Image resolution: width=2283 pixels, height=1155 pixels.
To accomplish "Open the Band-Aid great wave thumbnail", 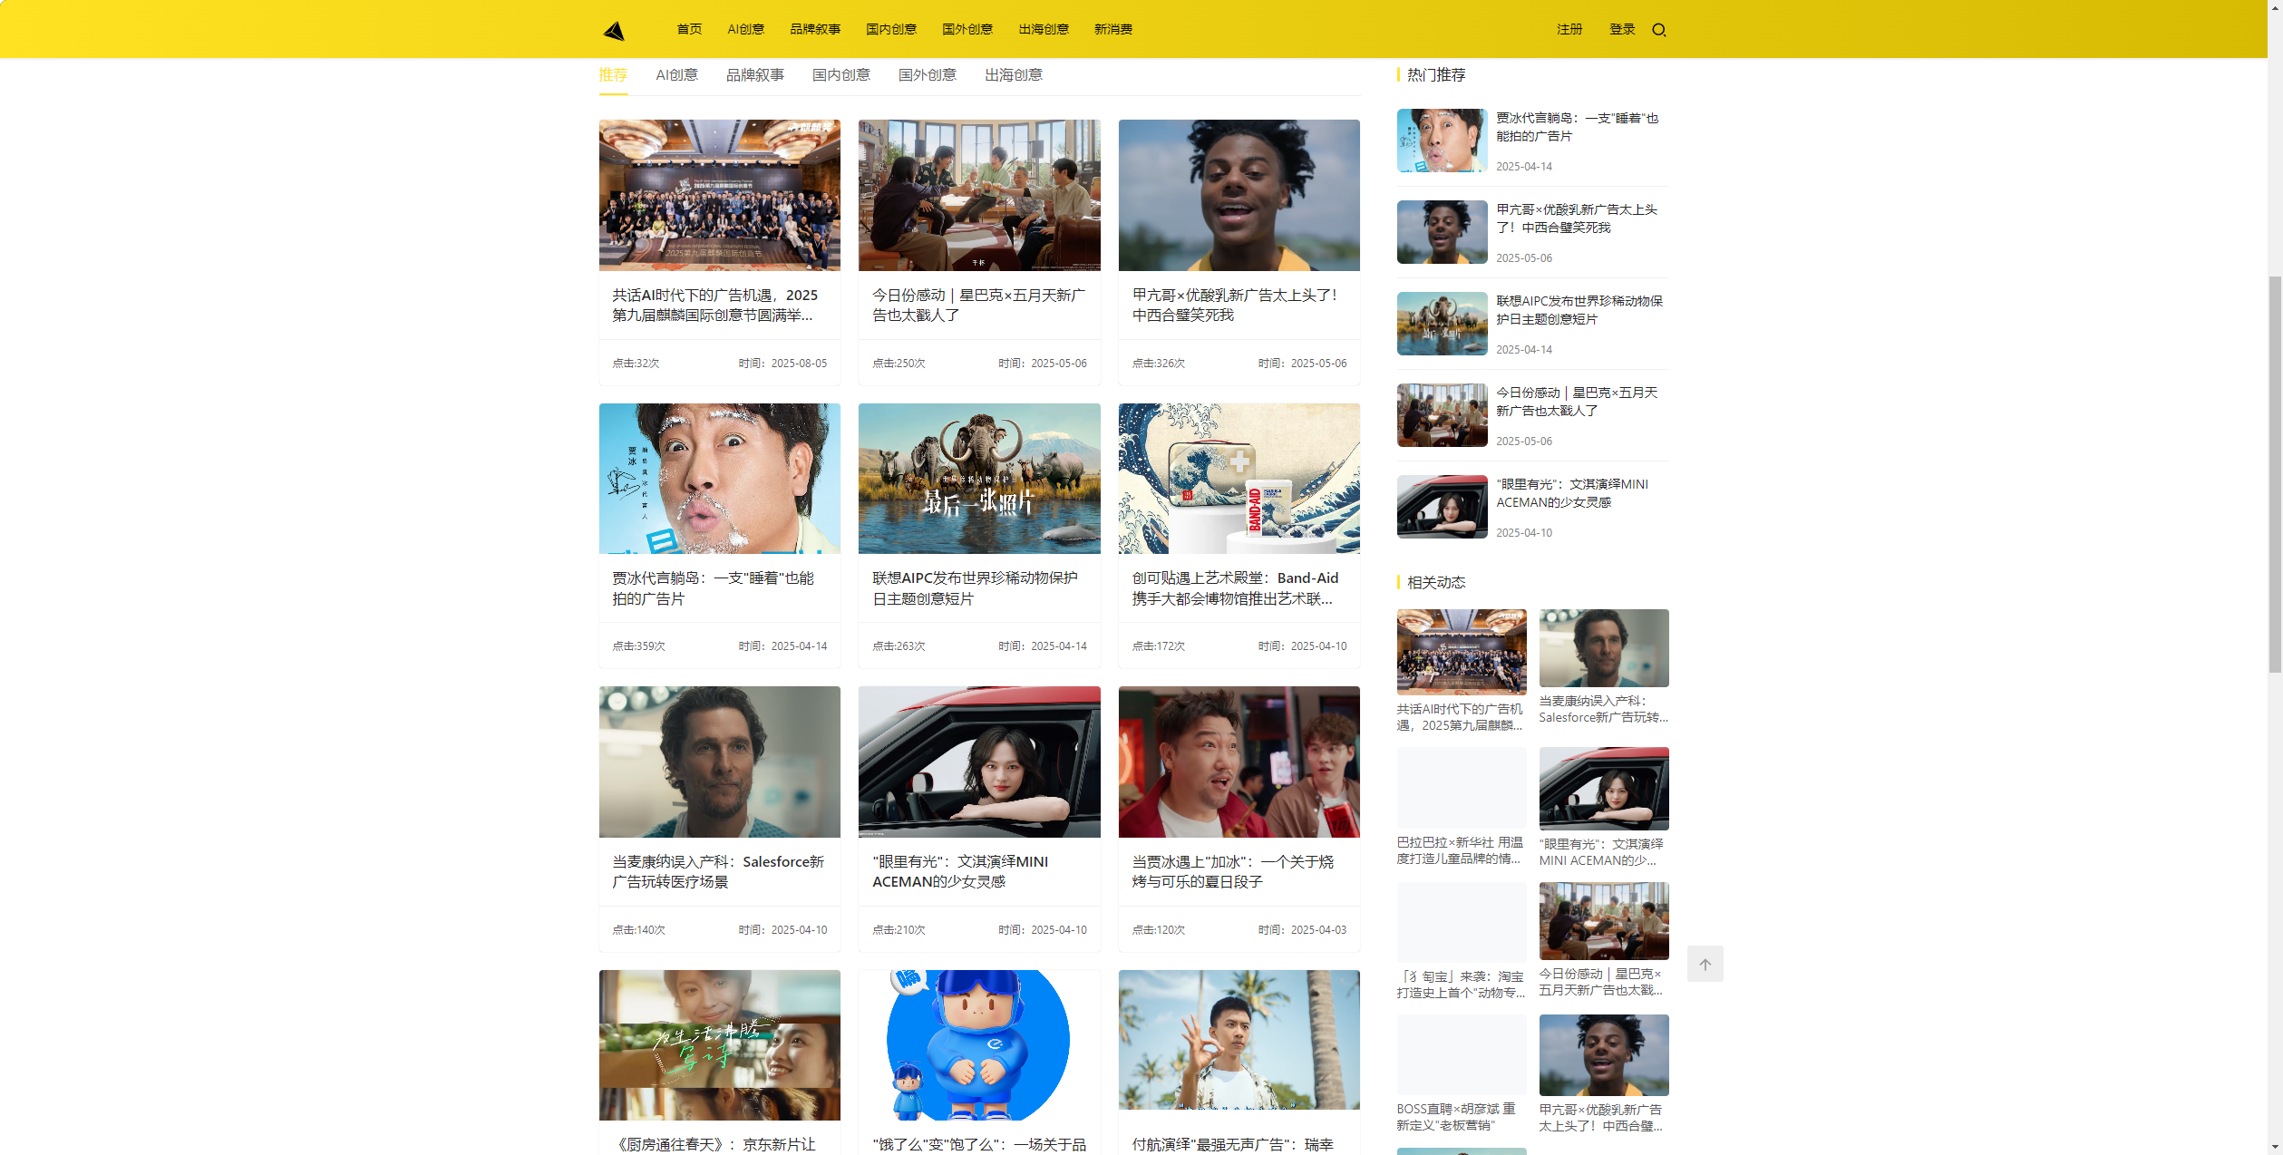I will (x=1238, y=479).
